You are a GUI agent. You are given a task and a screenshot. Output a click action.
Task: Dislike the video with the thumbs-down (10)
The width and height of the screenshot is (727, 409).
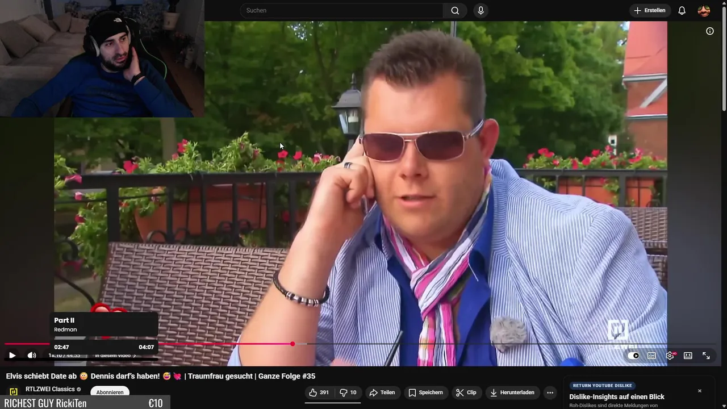pyautogui.click(x=349, y=393)
